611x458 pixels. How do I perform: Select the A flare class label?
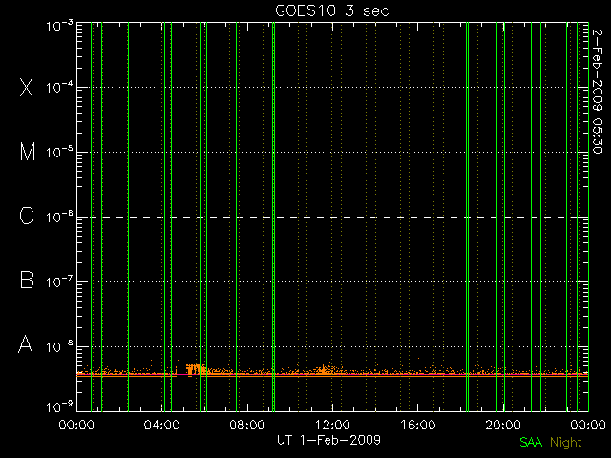pos(26,344)
